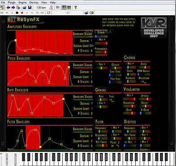The height and width of the screenshot is (166, 176).
Task: Click the blue floppy disk save icon
Action: tap(30, 8)
